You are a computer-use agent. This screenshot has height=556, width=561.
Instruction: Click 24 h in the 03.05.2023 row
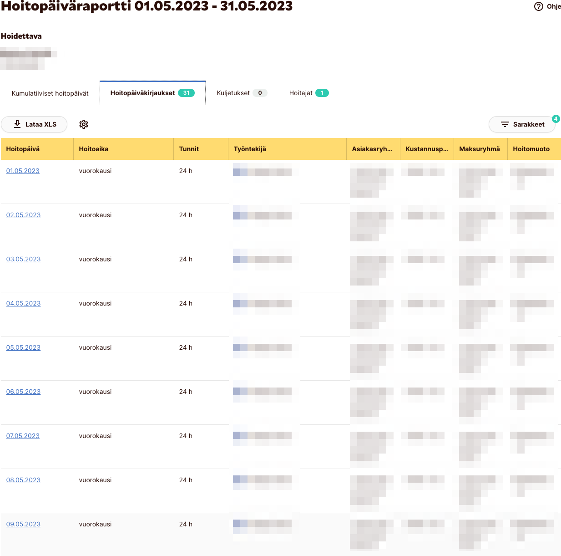pos(186,259)
